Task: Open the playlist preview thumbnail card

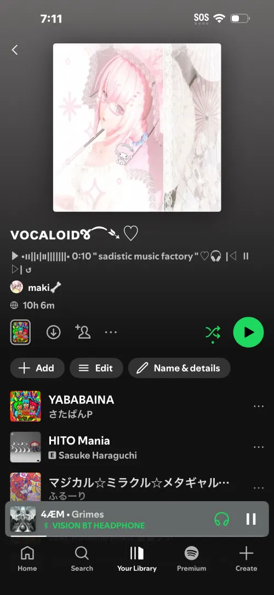Action: click(x=20, y=332)
